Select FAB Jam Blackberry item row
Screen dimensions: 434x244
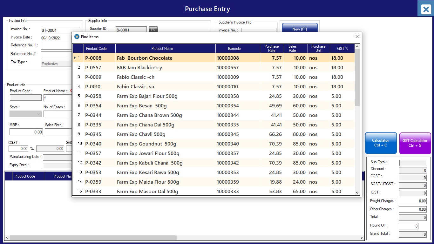pyautogui.click(x=139, y=68)
